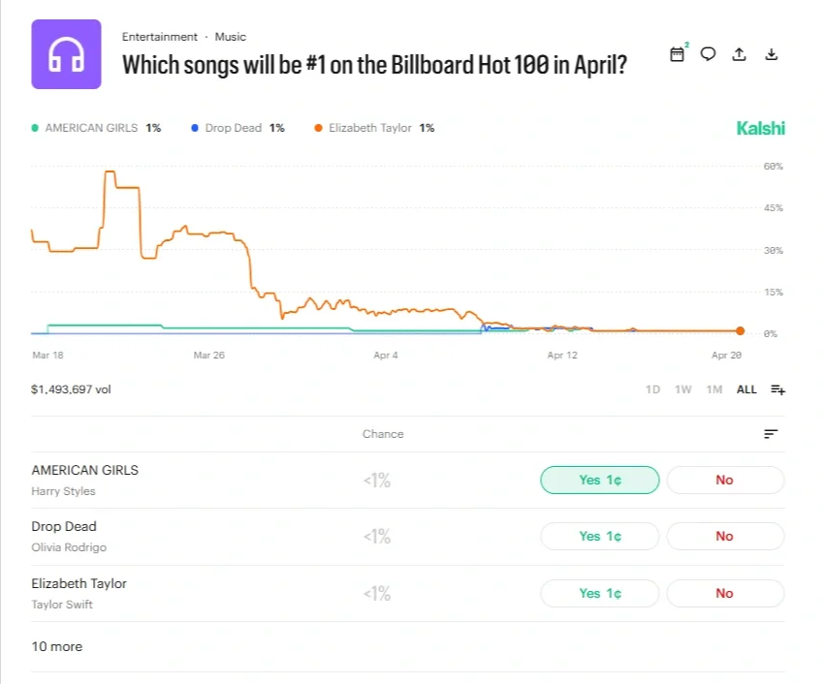Viewport: 824px width, 684px height.
Task: Click the purple headphones market icon
Action: click(x=66, y=53)
